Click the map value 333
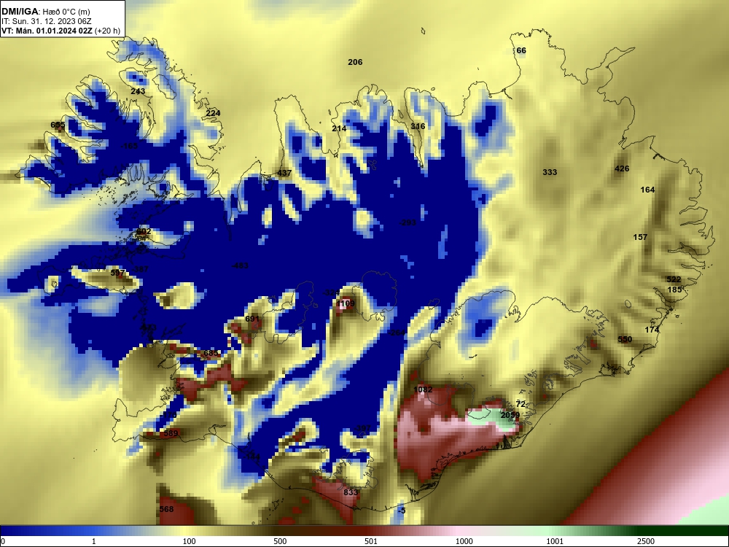 click(550, 172)
